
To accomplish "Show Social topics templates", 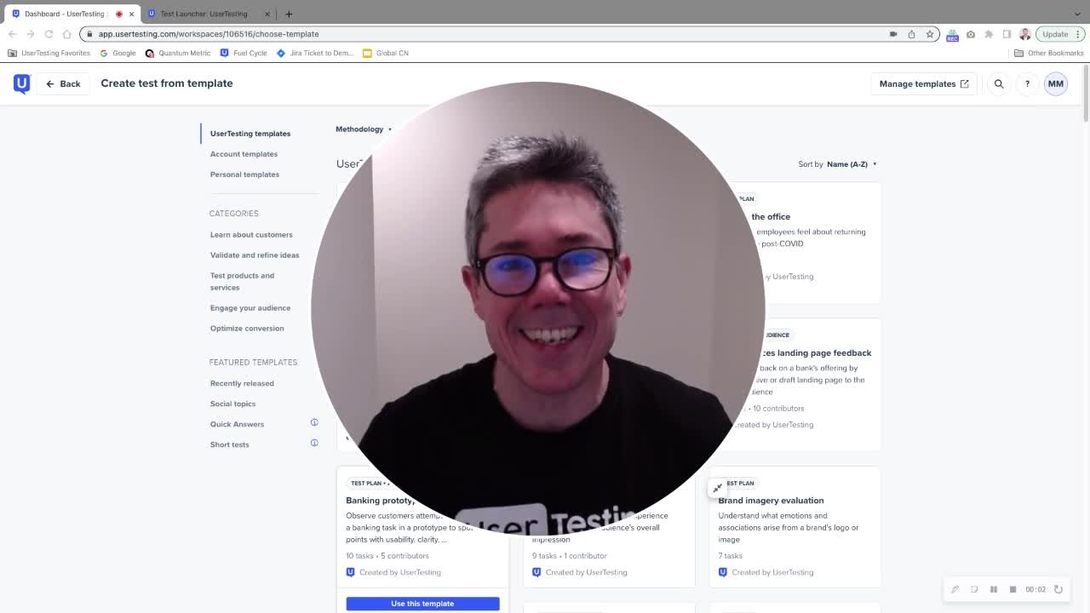I will pyautogui.click(x=232, y=404).
